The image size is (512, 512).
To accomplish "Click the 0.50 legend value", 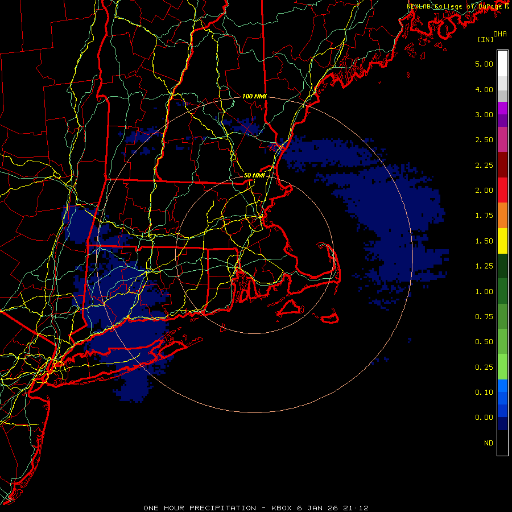I will coord(484,342).
